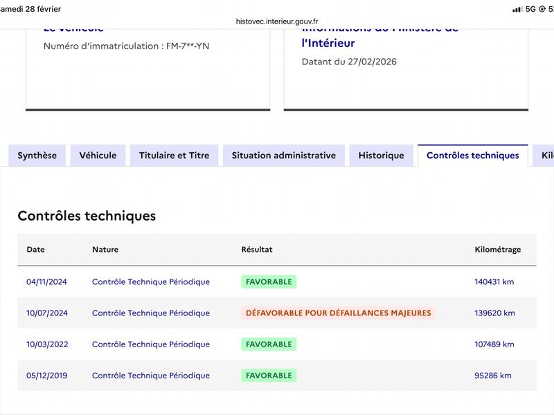Click the Résultat column header
Screen dimensions: 554x415
click(x=257, y=250)
